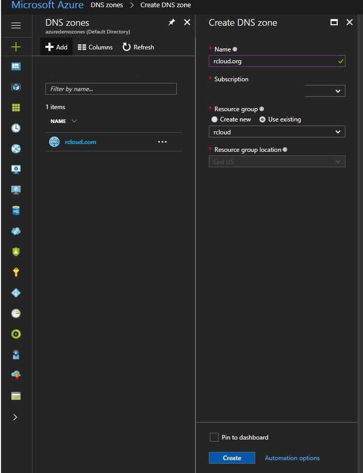Sort using the NAME column chevron
This screenshot has height=473, width=363.
pos(74,121)
